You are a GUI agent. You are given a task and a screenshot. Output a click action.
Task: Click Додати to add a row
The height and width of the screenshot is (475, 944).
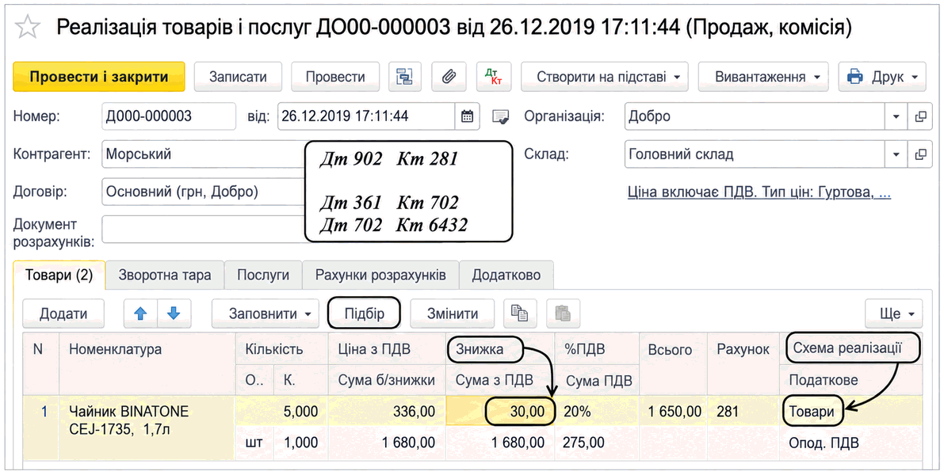click(x=63, y=313)
